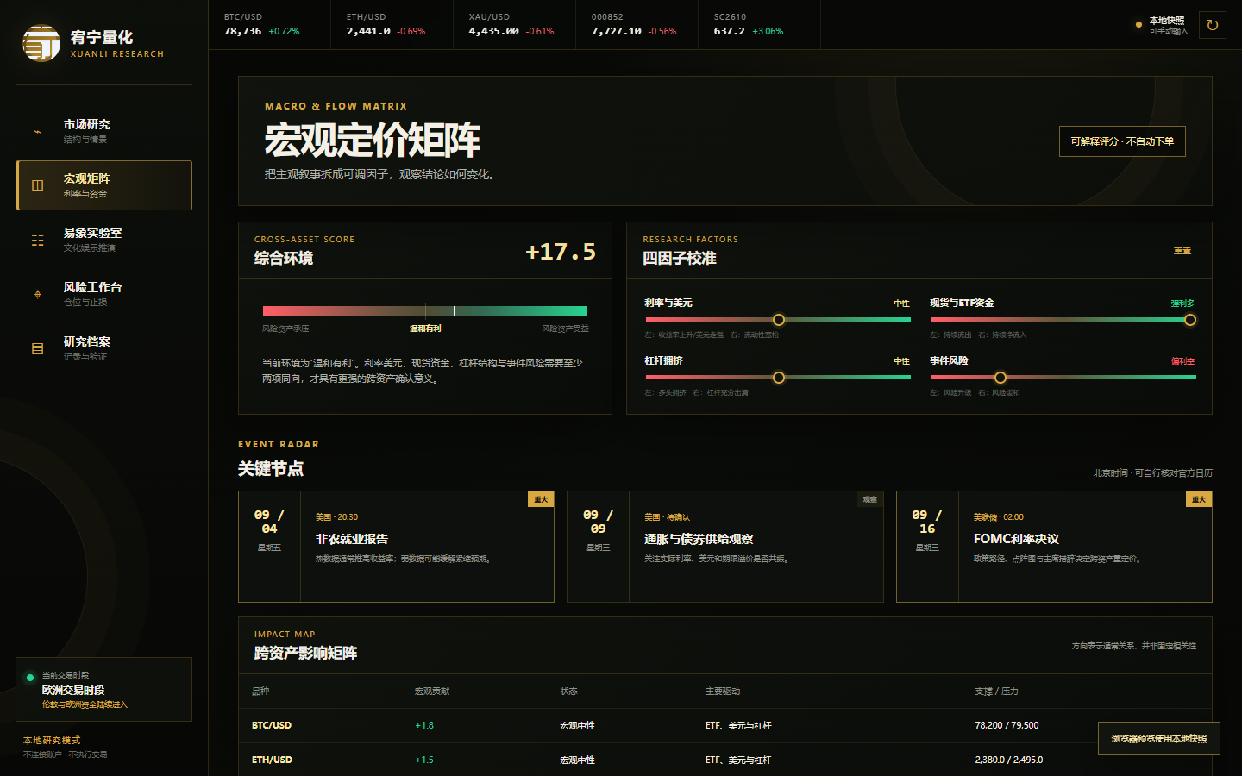
Task: Open the FOMC利率决议 event card
Action: coord(1054,547)
